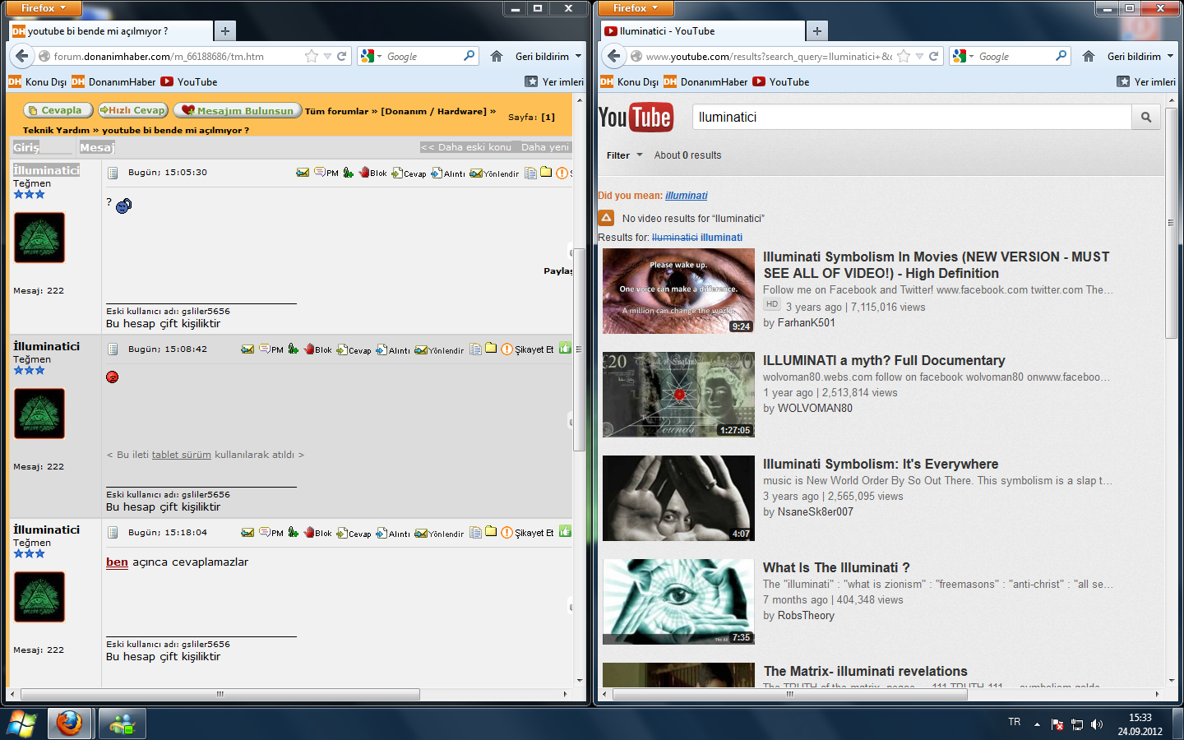Click the YouTube search magnifier button

[1146, 118]
